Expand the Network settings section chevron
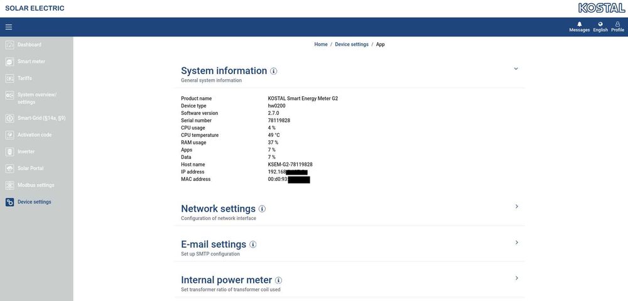This screenshot has height=301, width=628. [517, 206]
